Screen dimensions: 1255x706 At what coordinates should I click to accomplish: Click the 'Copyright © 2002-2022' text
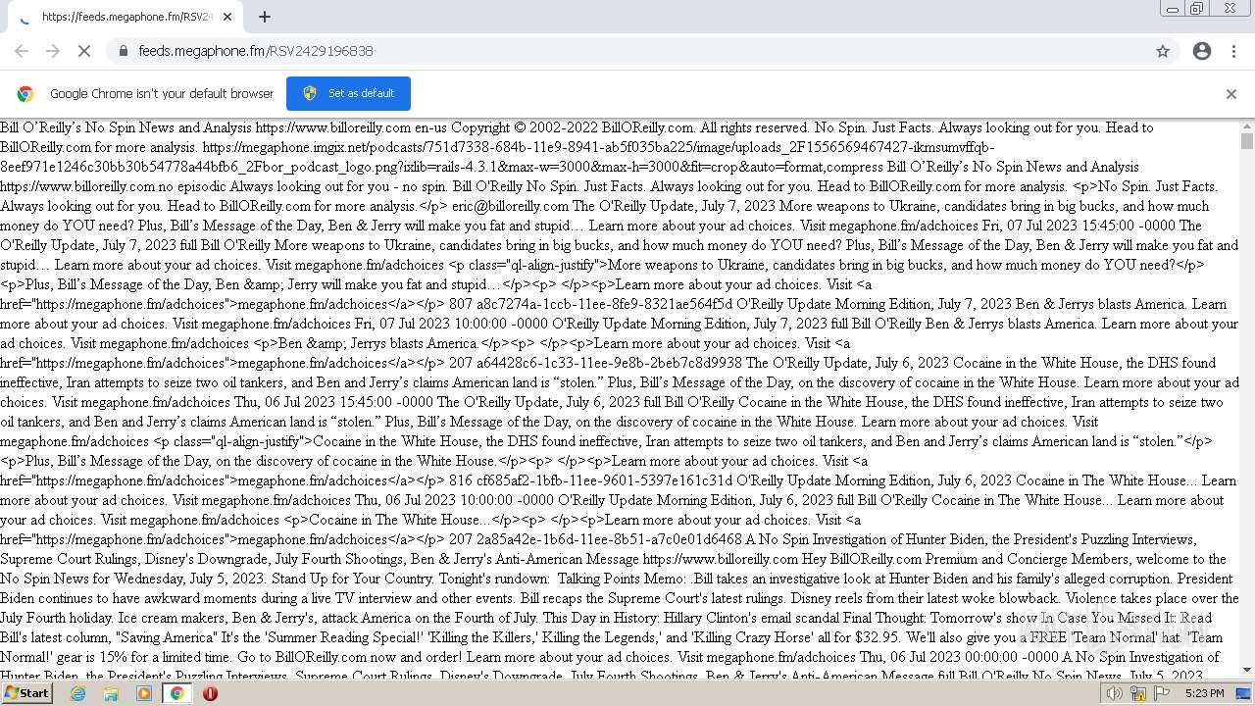[x=525, y=127]
